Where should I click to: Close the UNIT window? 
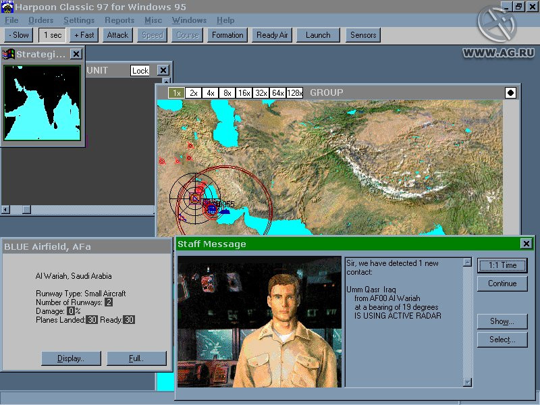click(x=163, y=70)
